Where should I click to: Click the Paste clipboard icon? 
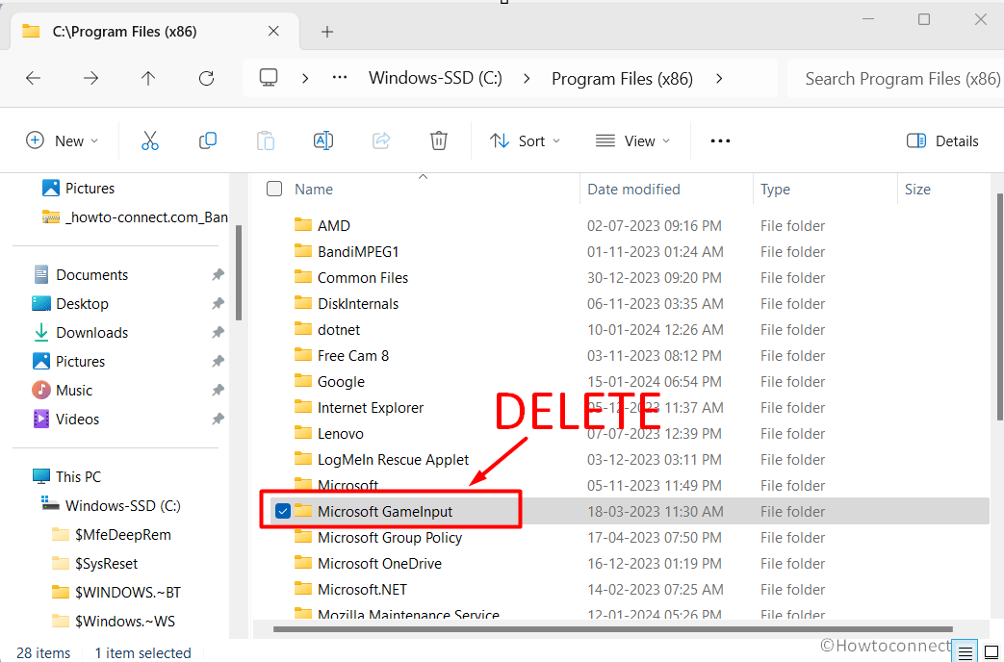coord(265,140)
